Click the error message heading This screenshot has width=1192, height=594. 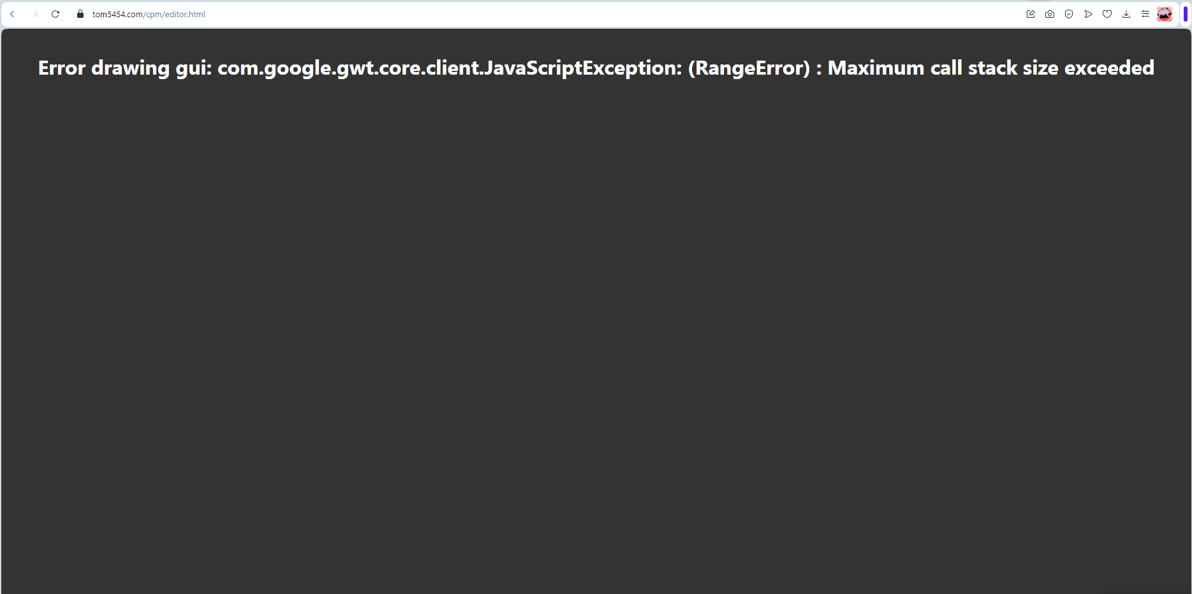pyautogui.click(x=595, y=68)
